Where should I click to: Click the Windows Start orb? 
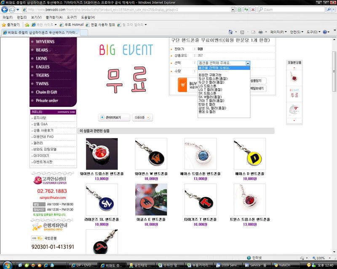(7, 265)
